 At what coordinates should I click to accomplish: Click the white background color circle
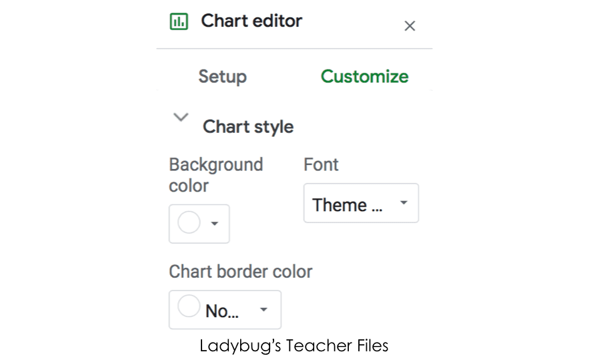point(189,222)
